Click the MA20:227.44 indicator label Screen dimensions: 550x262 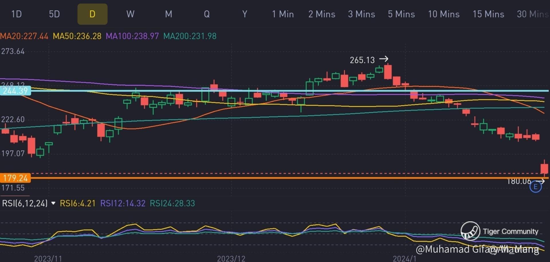click(24, 36)
